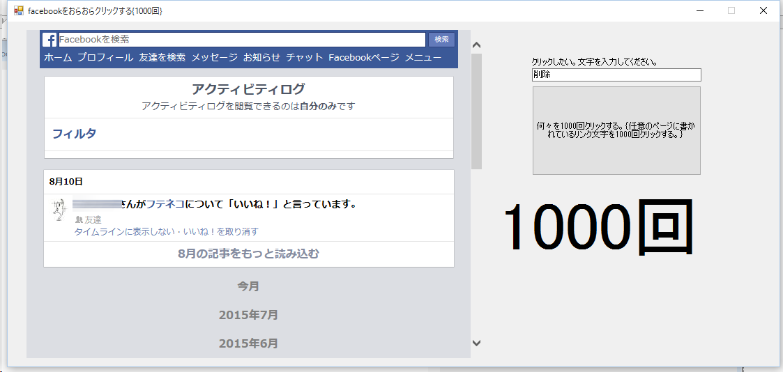Click the Facebook logo icon
Screen dimensions: 783x372
(50, 40)
